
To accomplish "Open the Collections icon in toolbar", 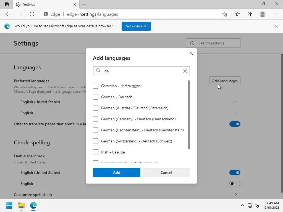I will [250, 14].
